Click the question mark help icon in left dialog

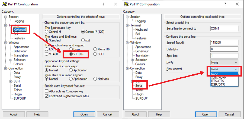coord(103,4)
